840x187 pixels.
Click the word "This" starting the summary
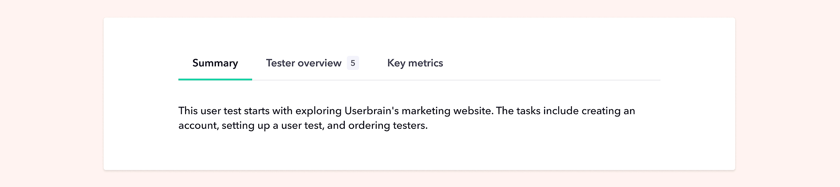(188, 111)
